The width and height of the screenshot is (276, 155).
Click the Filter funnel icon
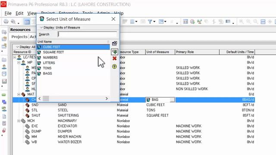pyautogui.click(x=150, y=22)
